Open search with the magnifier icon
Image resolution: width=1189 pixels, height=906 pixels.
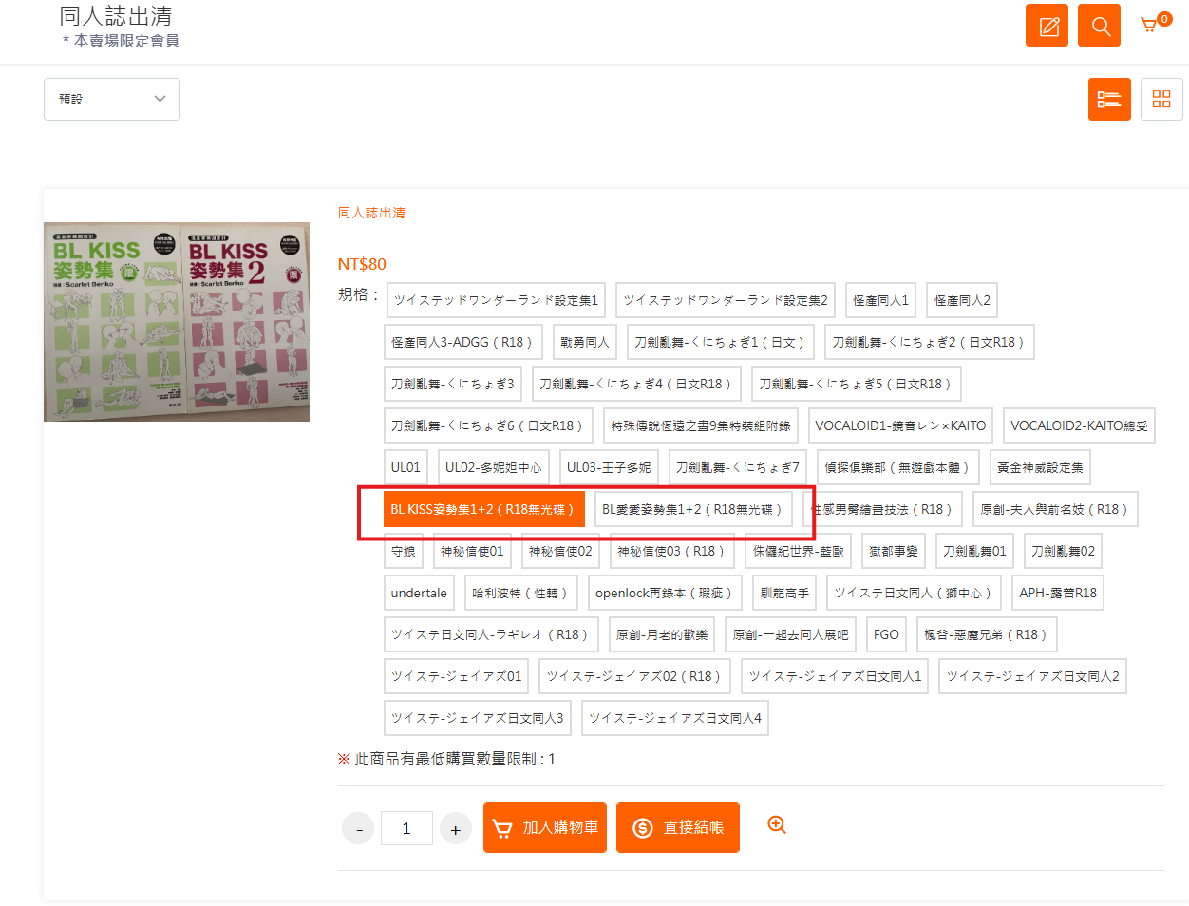[x=1099, y=26]
